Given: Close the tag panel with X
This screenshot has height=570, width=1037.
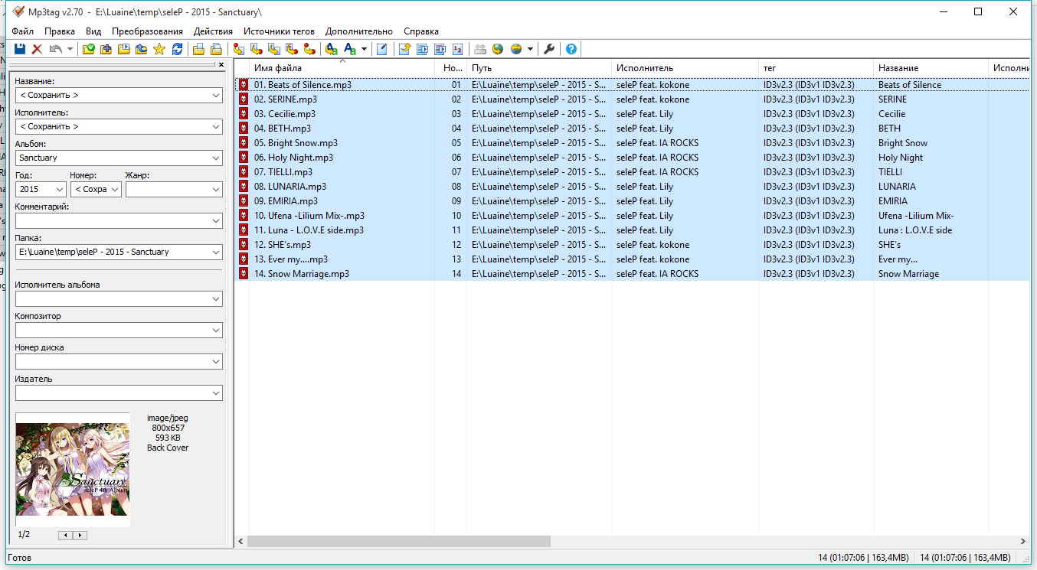Looking at the screenshot, I should (x=221, y=65).
